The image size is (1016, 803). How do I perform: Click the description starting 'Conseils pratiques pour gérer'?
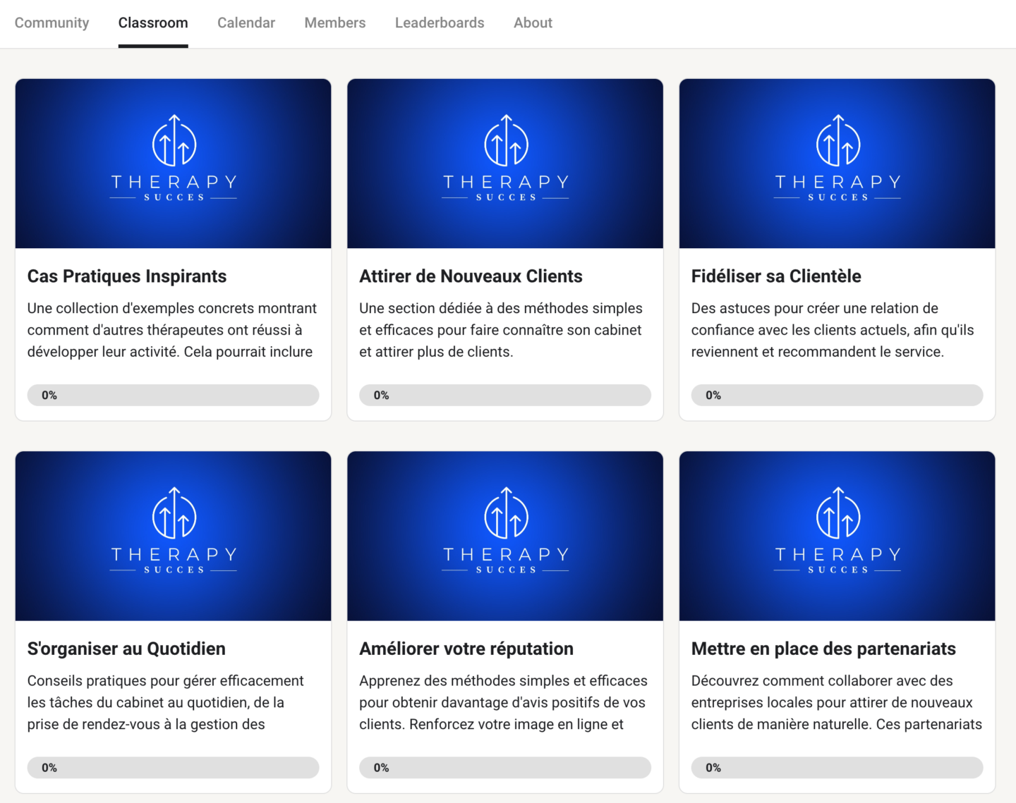click(x=166, y=702)
